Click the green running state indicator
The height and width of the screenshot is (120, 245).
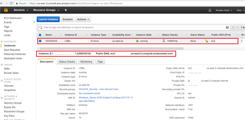[x=137, y=41]
